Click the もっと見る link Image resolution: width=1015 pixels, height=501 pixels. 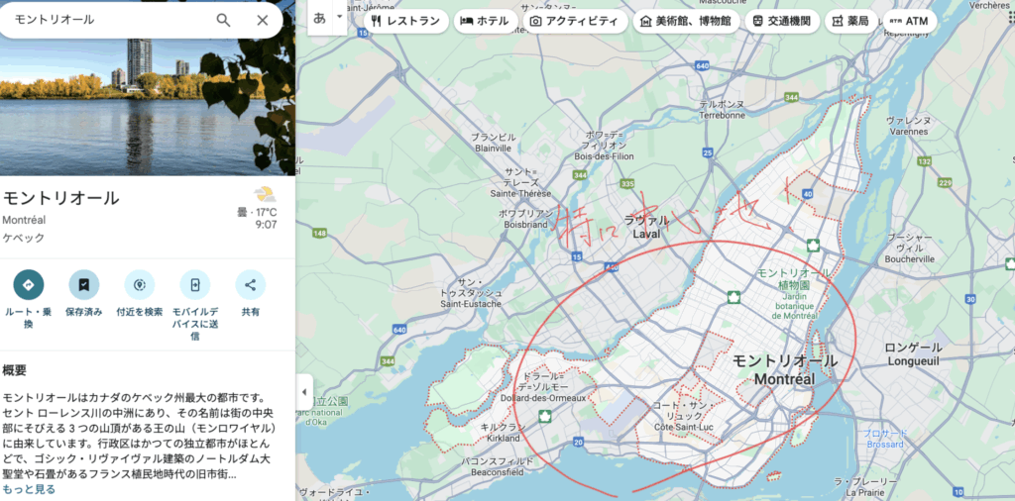(x=29, y=489)
